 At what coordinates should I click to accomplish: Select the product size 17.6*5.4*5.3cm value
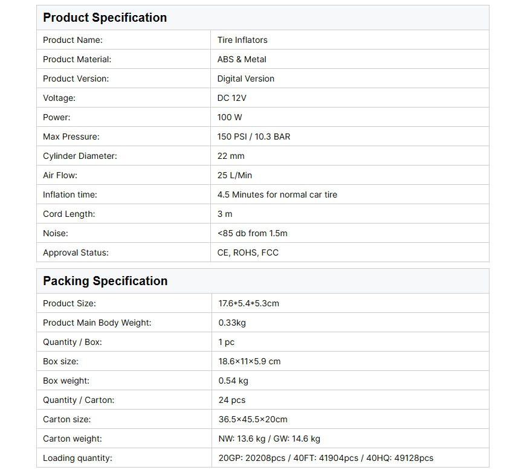coord(249,303)
